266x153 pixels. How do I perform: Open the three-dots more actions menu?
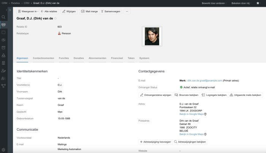pyautogui.click(x=127, y=11)
